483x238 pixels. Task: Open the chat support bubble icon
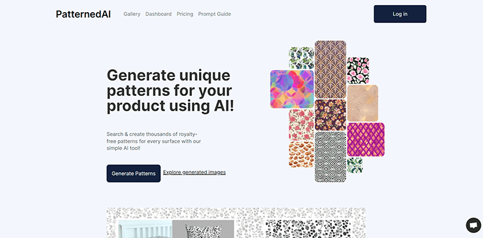[473, 225]
